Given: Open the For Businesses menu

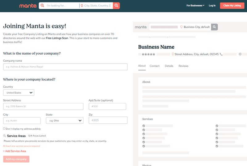Looking at the screenshot, I should point(195,6).
